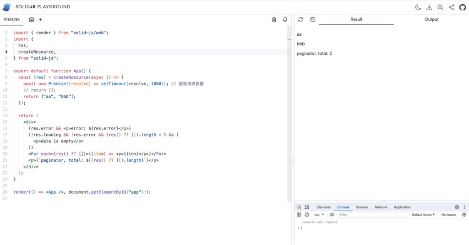Open the 'top' context dropdown
This screenshot has height=245, width=469.
coord(319,215)
